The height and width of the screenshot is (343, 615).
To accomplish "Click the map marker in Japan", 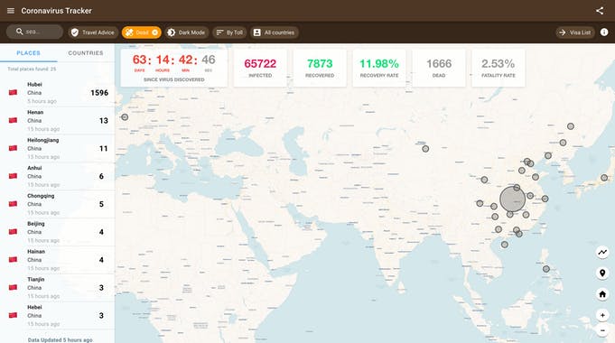I will pyautogui.click(x=604, y=178).
